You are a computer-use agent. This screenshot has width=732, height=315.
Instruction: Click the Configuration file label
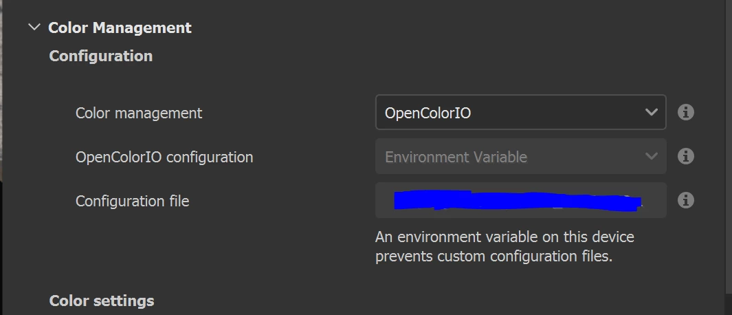pos(132,201)
